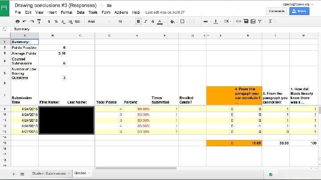Click the green checkmark status icon
The height and width of the screenshot is (180, 321).
click(x=271, y=175)
